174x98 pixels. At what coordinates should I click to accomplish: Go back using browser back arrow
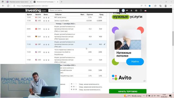pyautogui.click(x=3, y=6)
